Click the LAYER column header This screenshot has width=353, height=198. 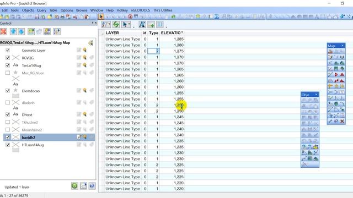pos(122,33)
